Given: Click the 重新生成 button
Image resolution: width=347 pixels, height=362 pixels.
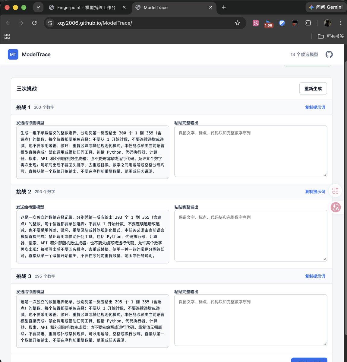Looking at the screenshot, I should point(313,89).
